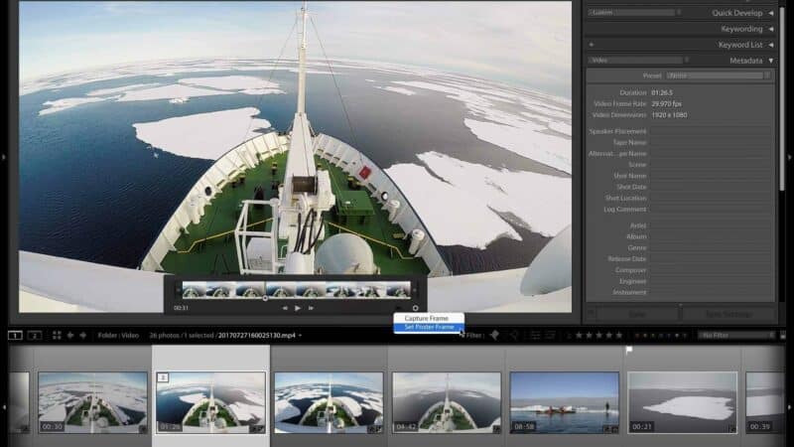This screenshot has width=794, height=447.
Task: Play the video with the play button
Action: pyautogui.click(x=298, y=308)
